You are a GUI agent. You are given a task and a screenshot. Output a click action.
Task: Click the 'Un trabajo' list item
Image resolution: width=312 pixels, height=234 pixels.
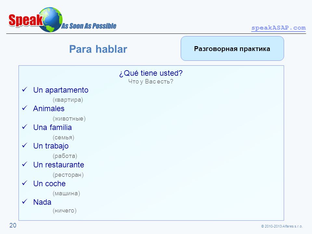point(51,146)
